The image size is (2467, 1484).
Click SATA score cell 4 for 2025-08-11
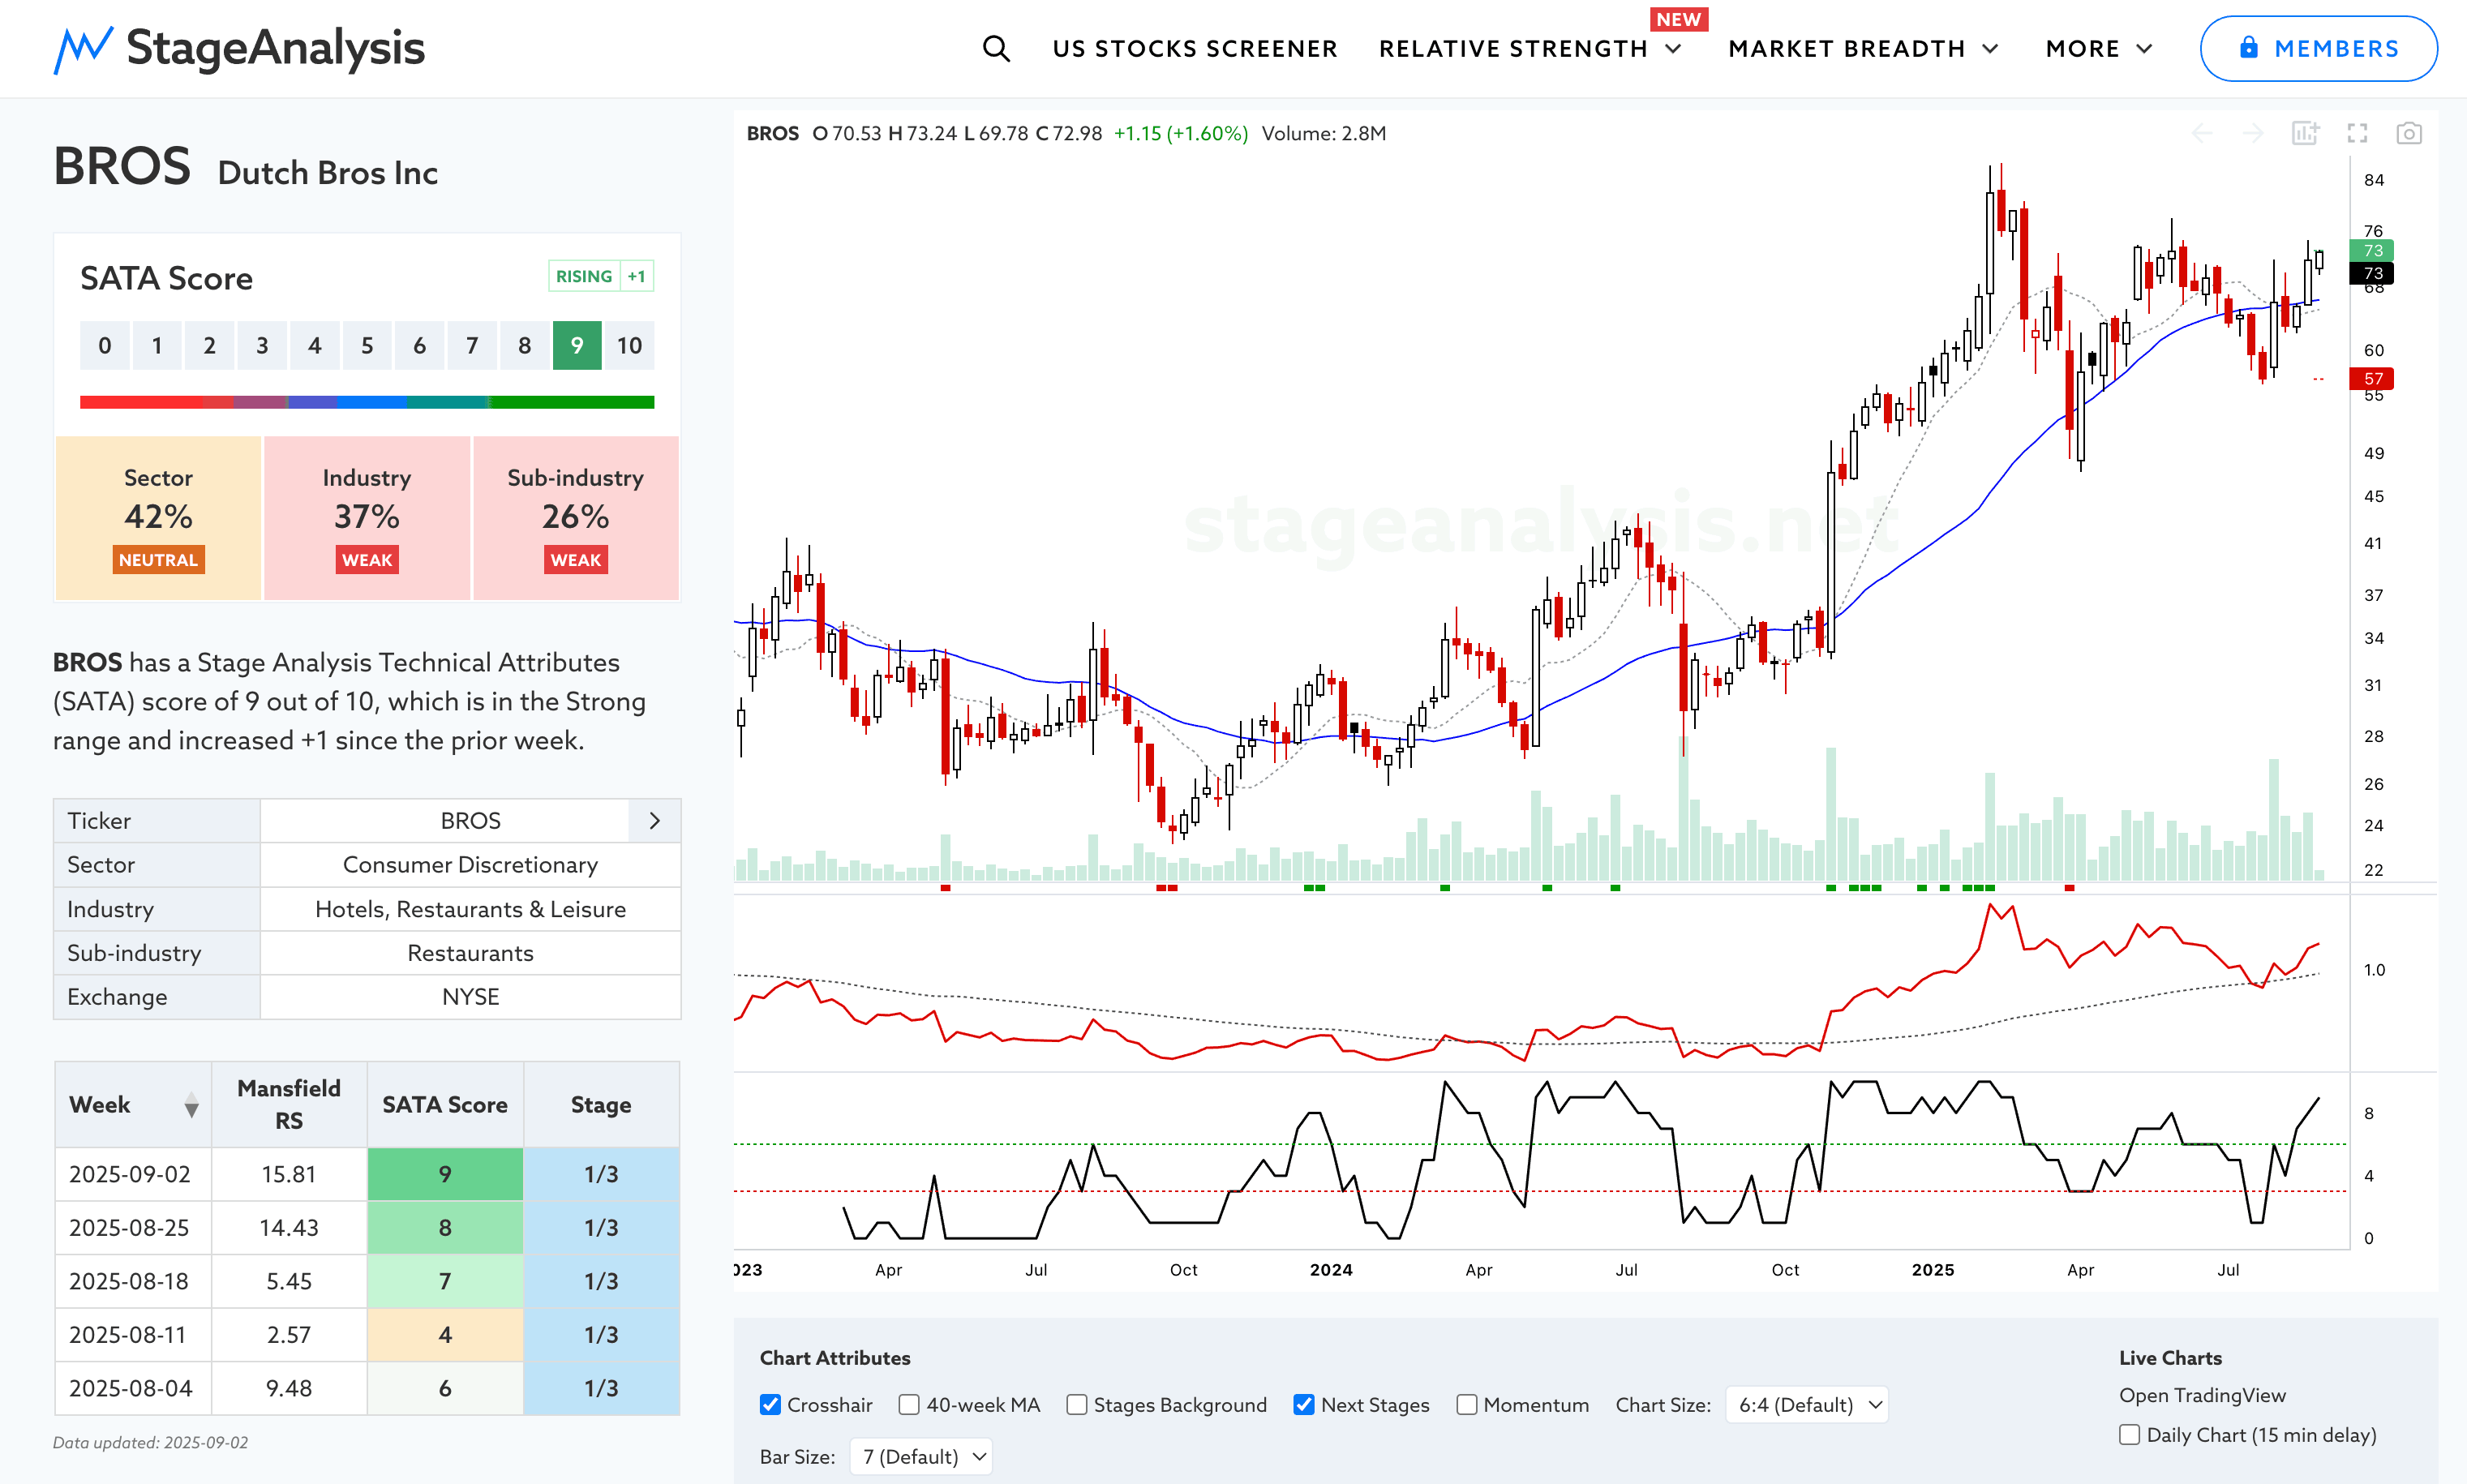(445, 1335)
